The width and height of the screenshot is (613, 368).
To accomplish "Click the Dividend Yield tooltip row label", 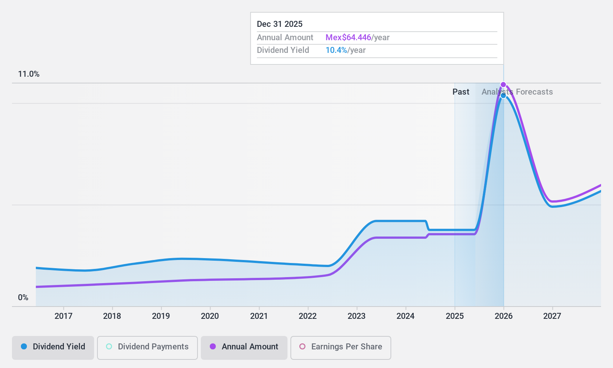I will (283, 50).
